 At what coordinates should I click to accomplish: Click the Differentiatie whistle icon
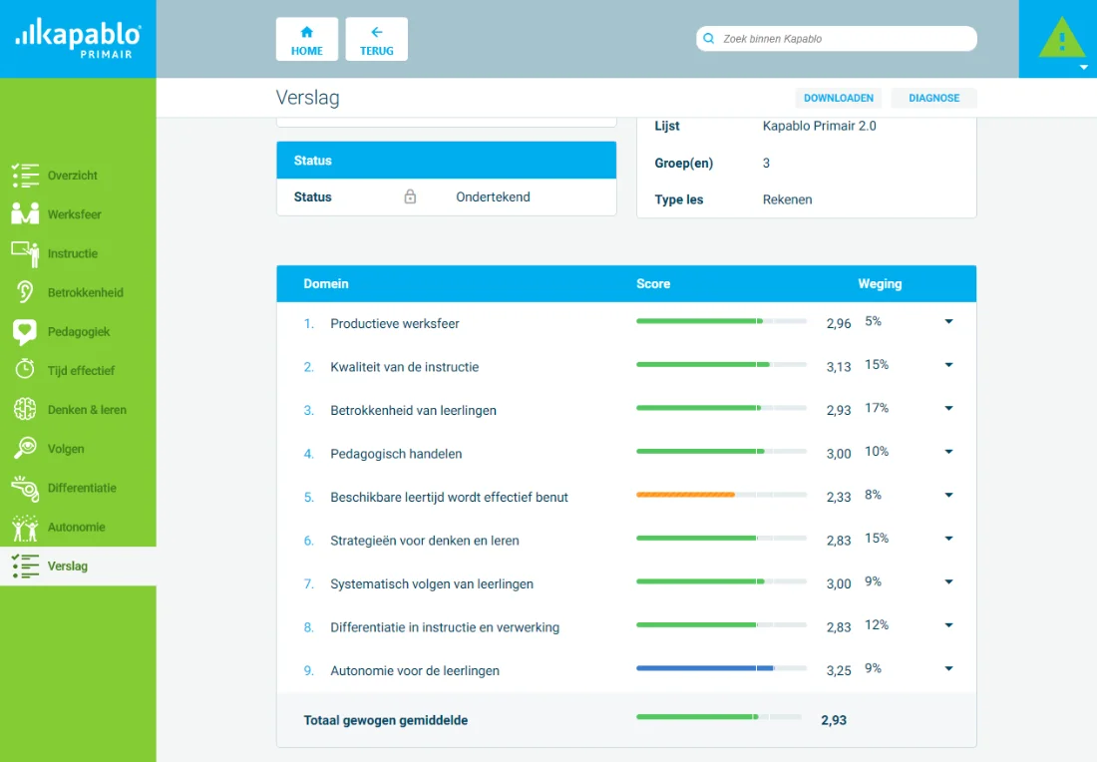(x=25, y=488)
